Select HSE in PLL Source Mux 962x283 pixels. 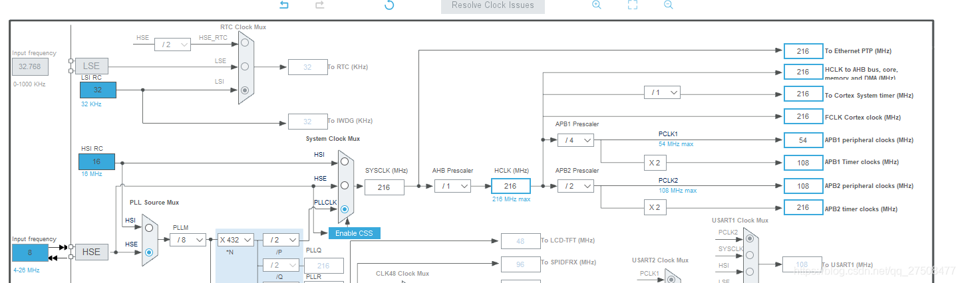(x=149, y=252)
